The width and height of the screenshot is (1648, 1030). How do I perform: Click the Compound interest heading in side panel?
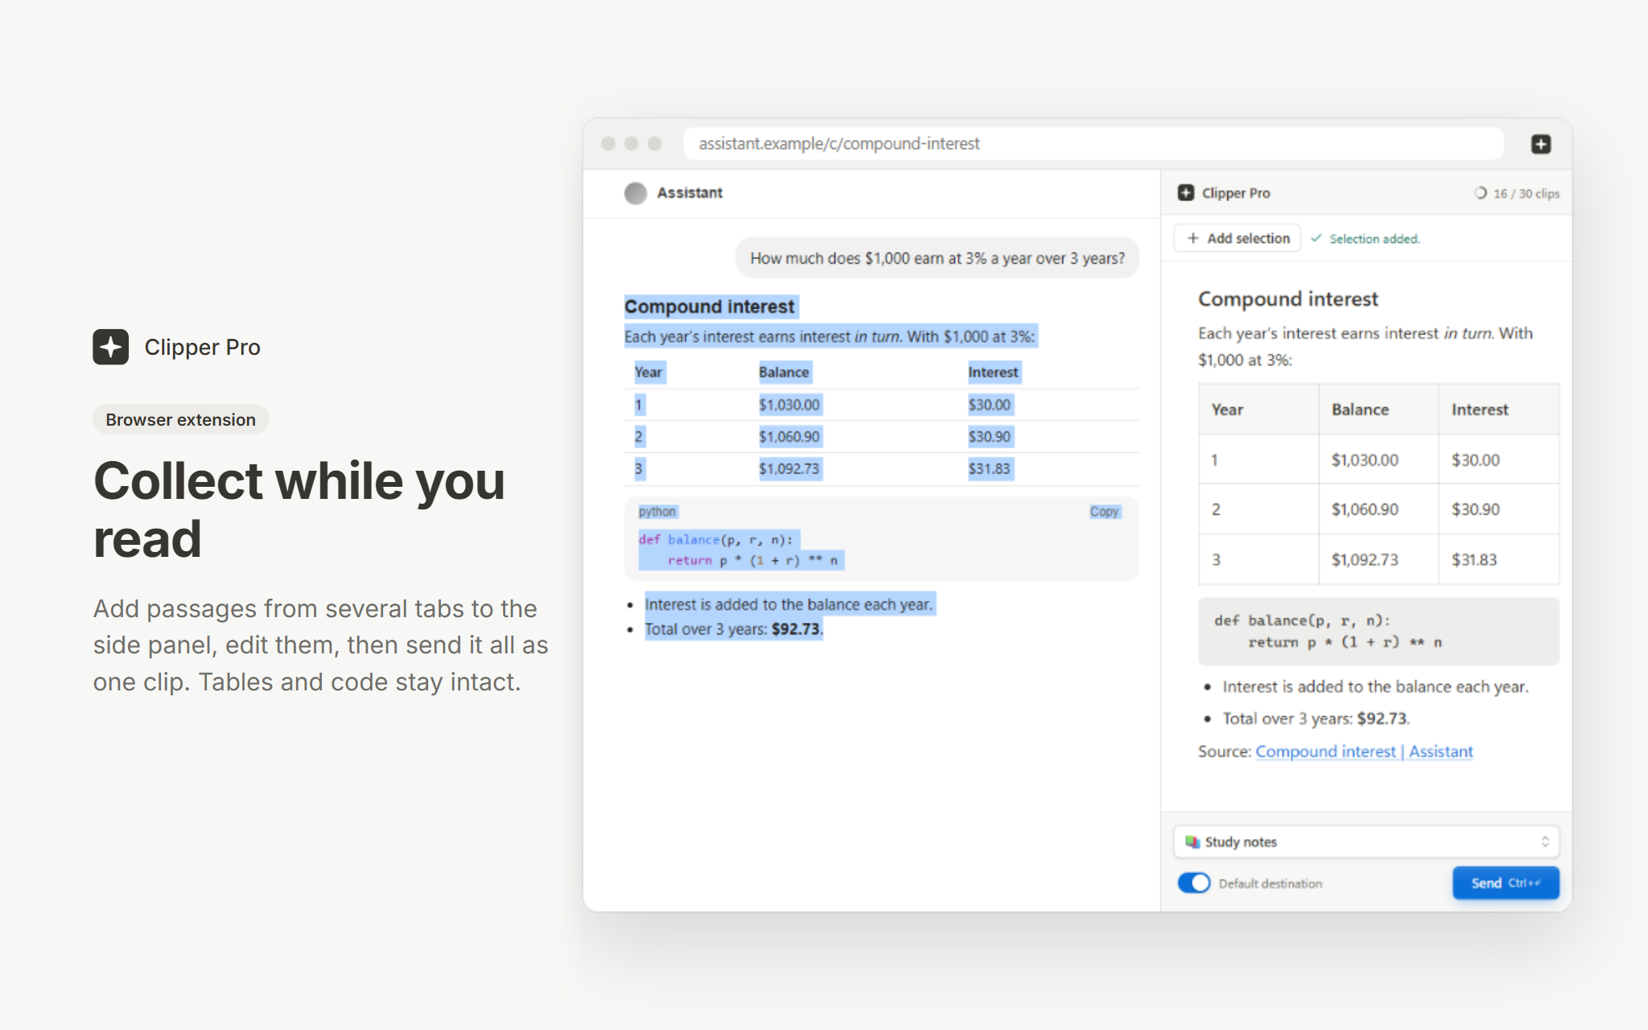pyautogui.click(x=1287, y=299)
